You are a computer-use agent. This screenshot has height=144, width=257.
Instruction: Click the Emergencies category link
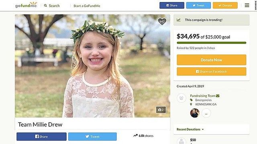(x=204, y=100)
